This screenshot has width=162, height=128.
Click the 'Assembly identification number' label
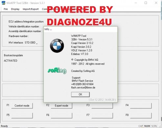[x=25, y=31]
